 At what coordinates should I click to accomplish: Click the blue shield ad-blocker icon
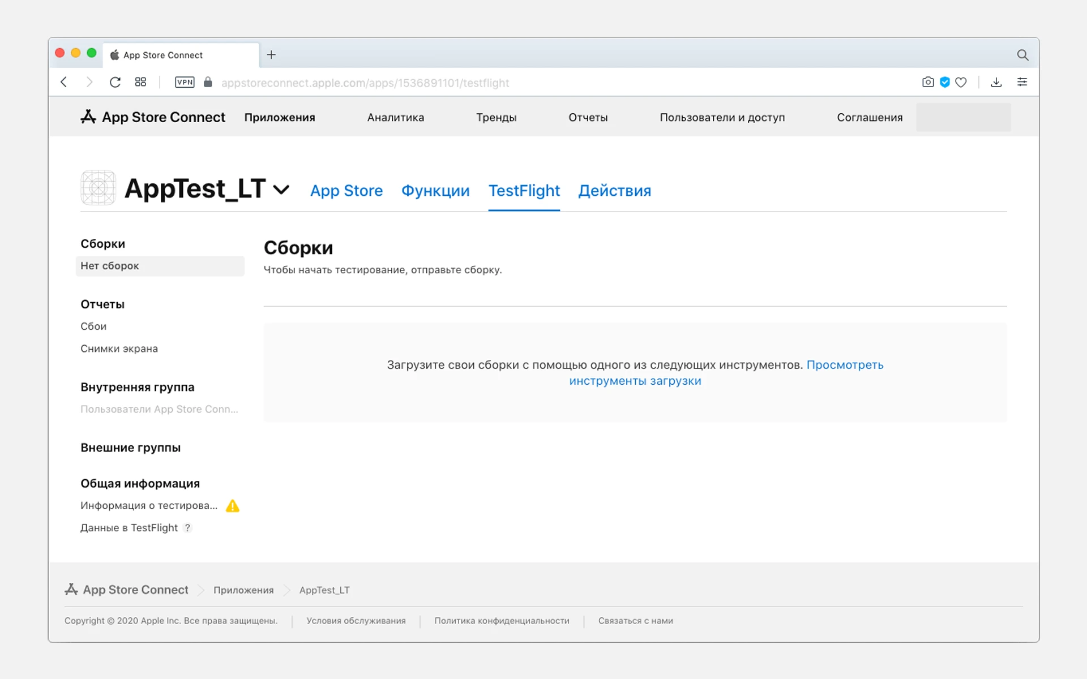coord(944,82)
